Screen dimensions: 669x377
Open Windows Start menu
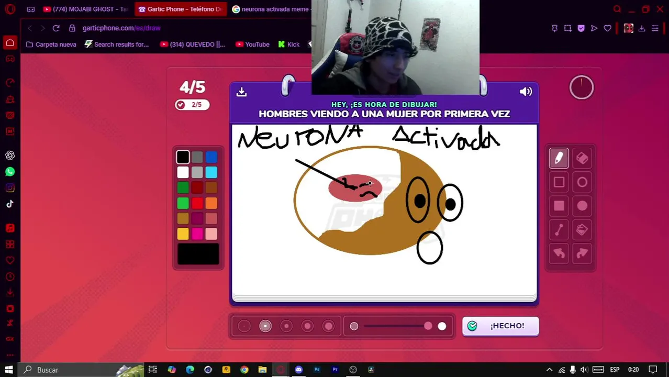click(x=9, y=370)
